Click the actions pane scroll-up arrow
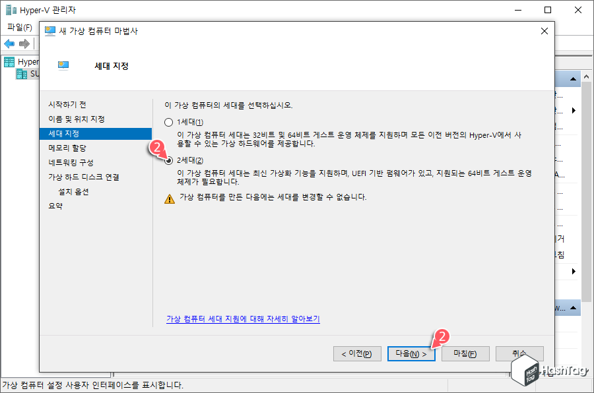 coord(587,77)
